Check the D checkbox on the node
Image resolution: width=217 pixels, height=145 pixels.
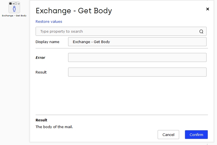click(16, 4)
